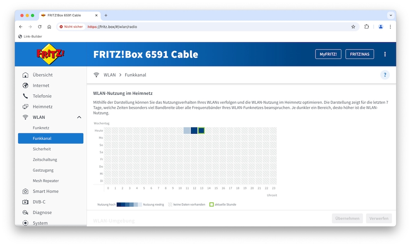Viewport: 411px width, 246px height.
Task: Select the DVB-C television icon
Action: click(x=25, y=202)
